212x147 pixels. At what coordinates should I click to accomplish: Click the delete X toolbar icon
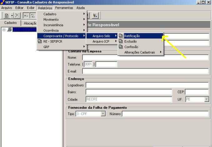click(17, 15)
